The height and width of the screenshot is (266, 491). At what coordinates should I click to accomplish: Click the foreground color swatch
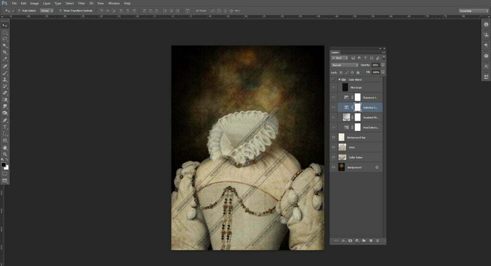3,164
